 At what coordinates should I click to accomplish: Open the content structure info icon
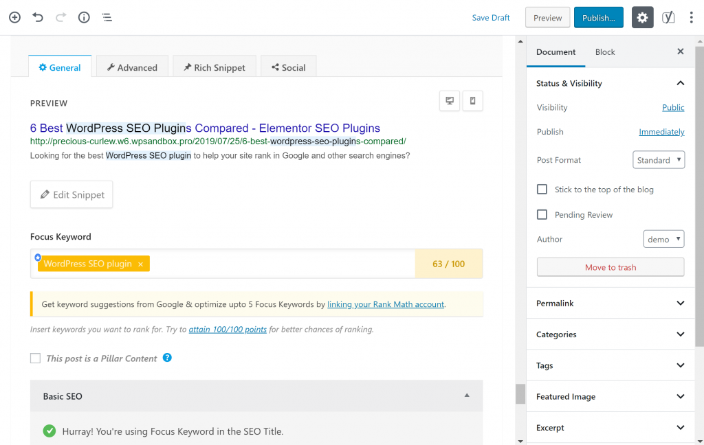(x=84, y=17)
